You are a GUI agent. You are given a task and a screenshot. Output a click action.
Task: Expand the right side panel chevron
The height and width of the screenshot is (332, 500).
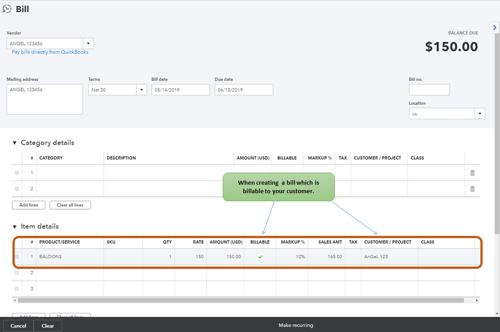coord(494,27)
